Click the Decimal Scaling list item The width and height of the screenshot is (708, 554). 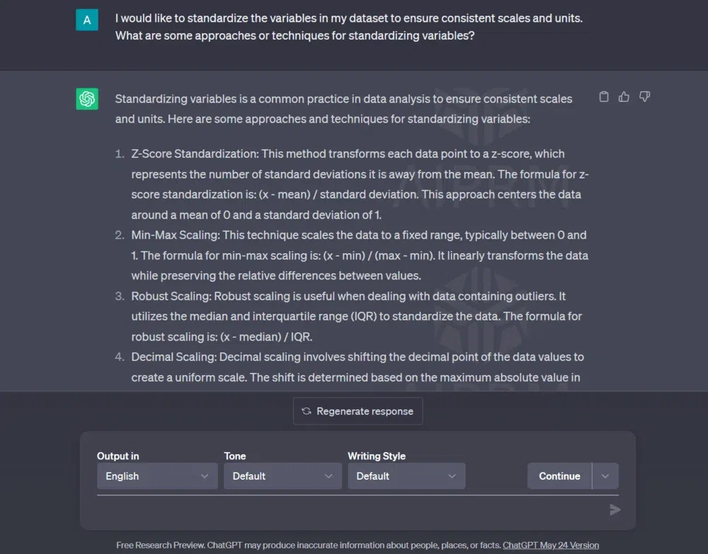coord(355,367)
